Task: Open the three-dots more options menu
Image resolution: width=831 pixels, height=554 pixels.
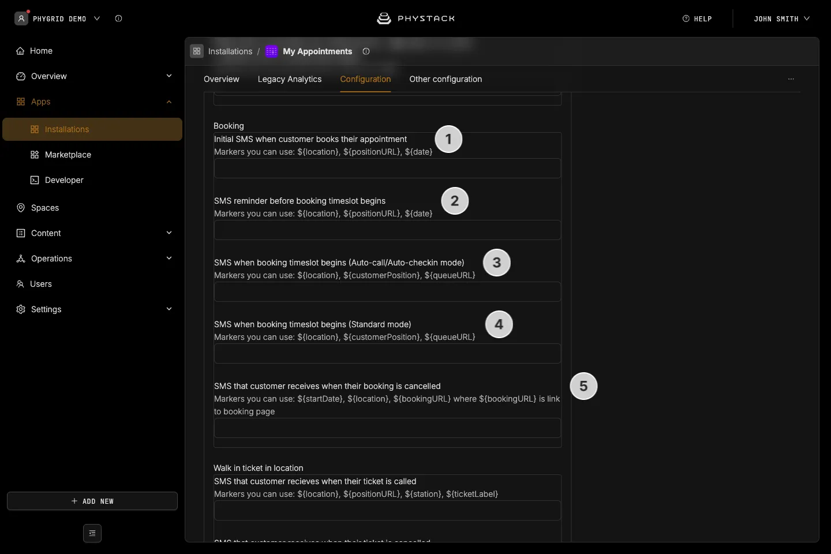Action: pyautogui.click(x=791, y=79)
